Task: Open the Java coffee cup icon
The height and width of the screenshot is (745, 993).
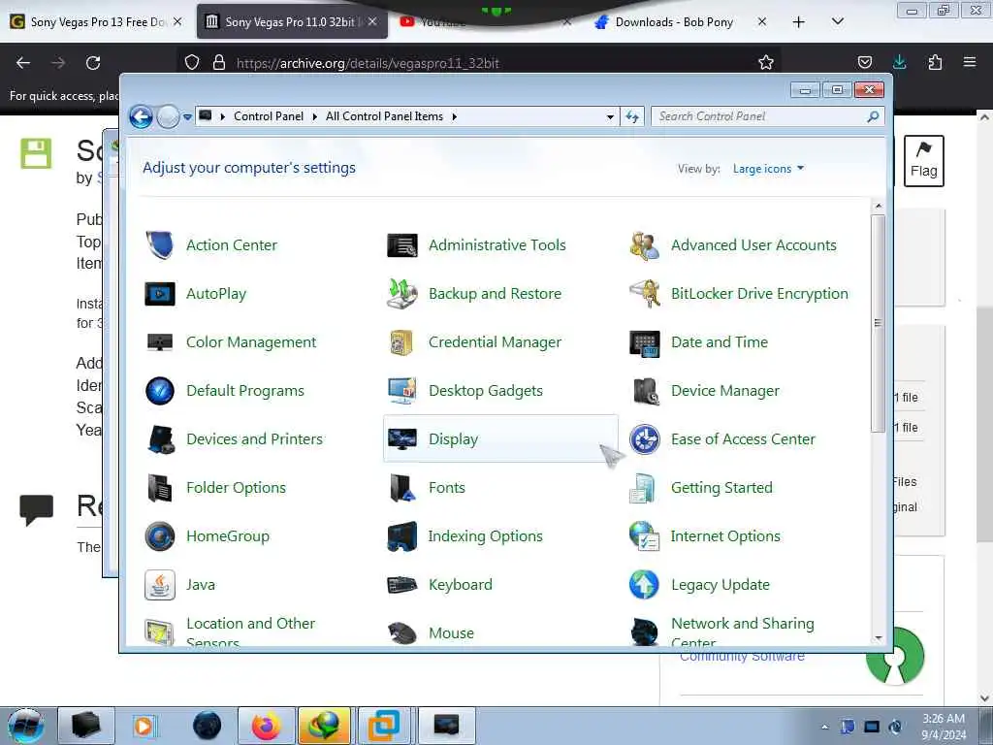Action: (160, 585)
